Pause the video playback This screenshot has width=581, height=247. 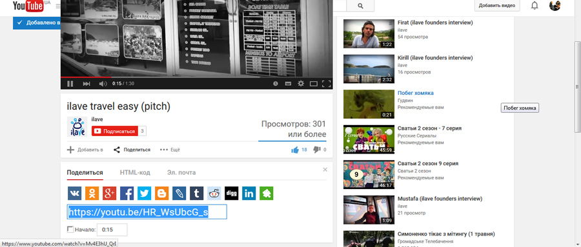[70, 84]
